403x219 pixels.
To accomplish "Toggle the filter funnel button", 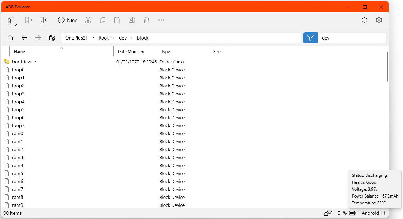I will [x=310, y=38].
